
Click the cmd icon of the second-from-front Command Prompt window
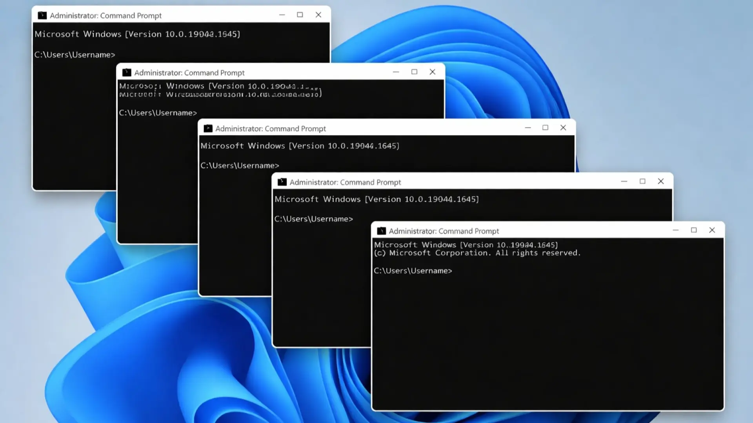(x=282, y=182)
